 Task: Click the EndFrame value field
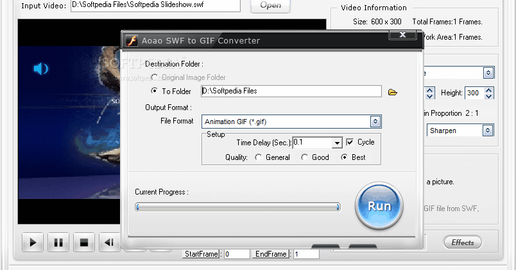click(306, 254)
